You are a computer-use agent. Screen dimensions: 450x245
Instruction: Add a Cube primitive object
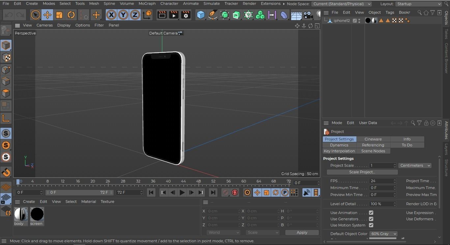coord(201,15)
